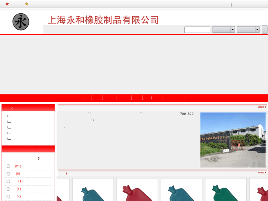268x201 pixels.
Task: Select the poll option showing (21)
Action: (x=8, y=166)
